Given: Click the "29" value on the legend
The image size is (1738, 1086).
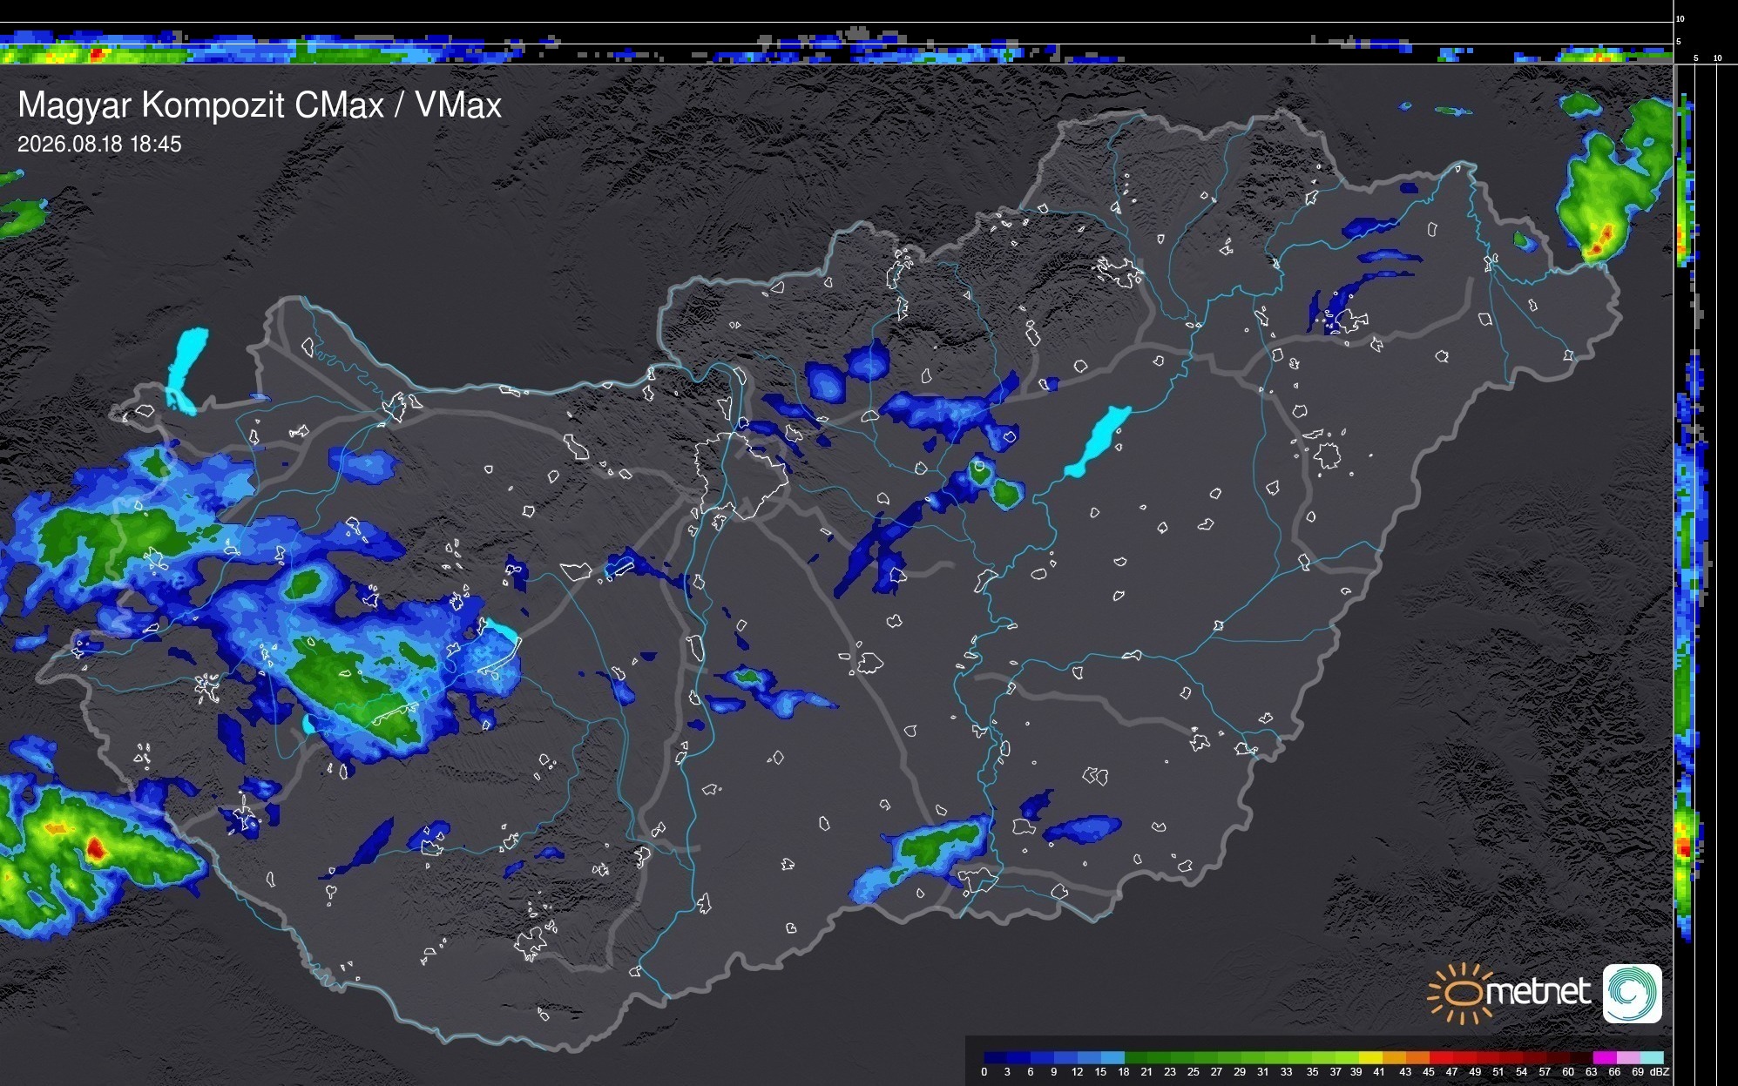Looking at the screenshot, I should tap(1240, 1072).
